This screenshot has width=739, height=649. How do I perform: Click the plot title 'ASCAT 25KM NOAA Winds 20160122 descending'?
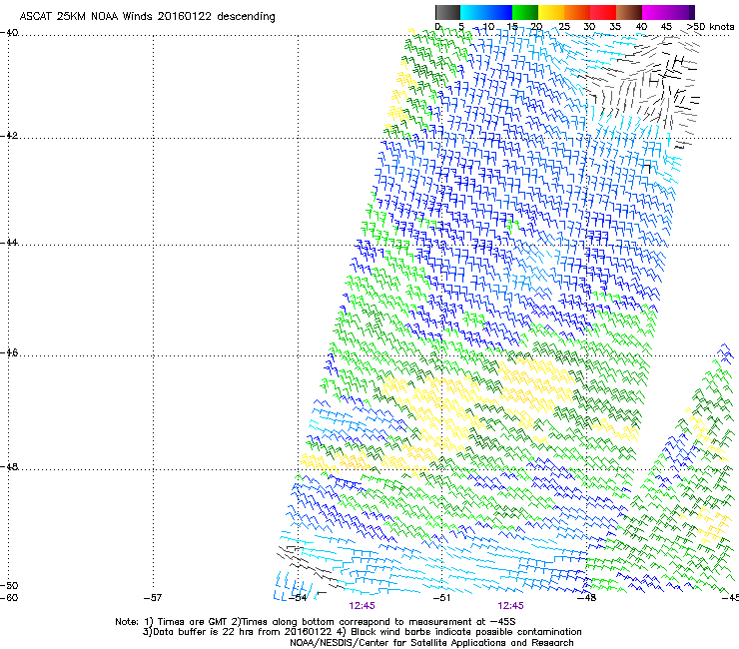(x=147, y=17)
